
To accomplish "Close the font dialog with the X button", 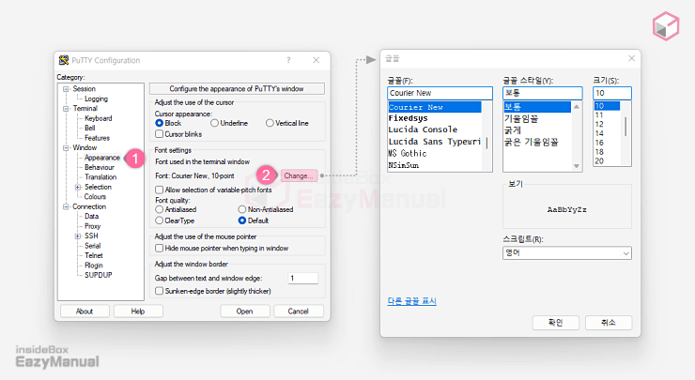I will [x=632, y=58].
